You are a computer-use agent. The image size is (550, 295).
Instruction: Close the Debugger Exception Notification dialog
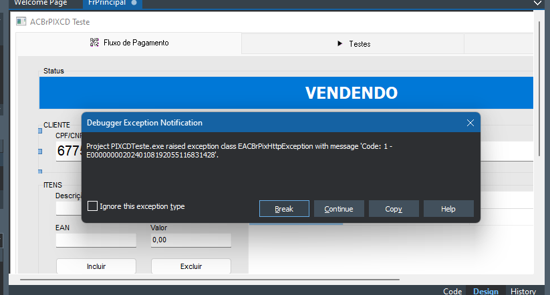(x=470, y=123)
